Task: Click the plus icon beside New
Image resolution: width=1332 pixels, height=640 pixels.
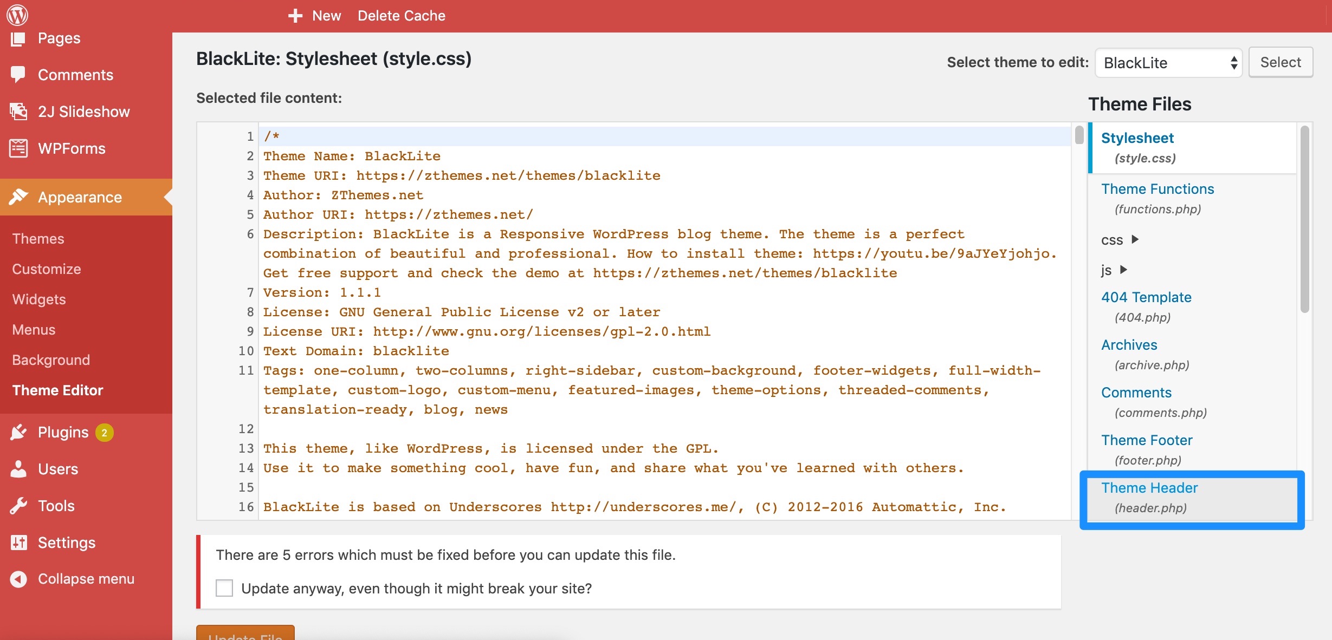Action: [295, 16]
